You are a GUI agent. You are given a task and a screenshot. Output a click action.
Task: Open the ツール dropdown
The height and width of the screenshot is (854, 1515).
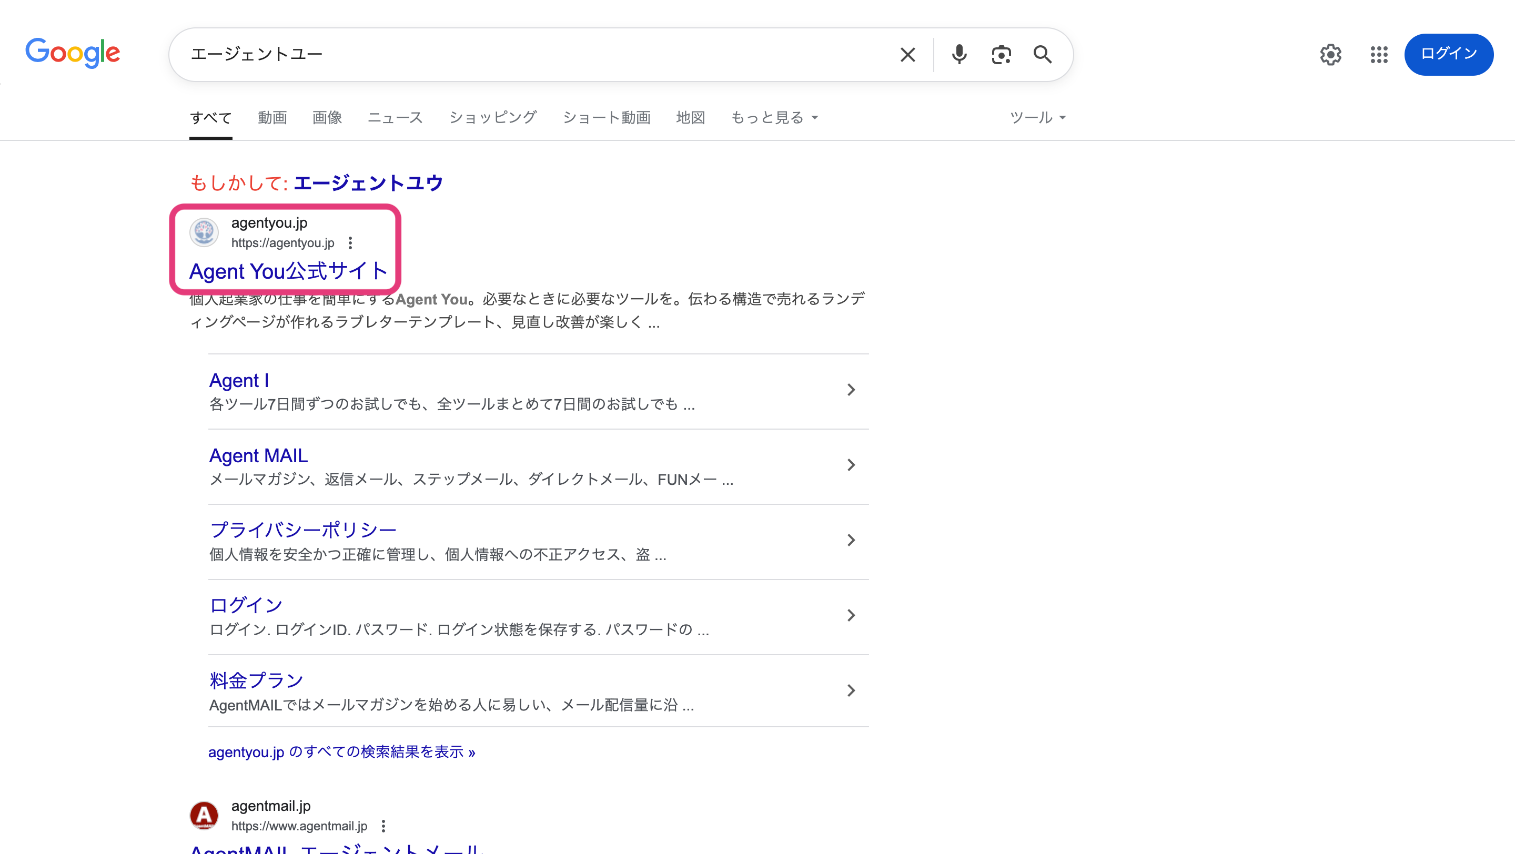[1037, 118]
